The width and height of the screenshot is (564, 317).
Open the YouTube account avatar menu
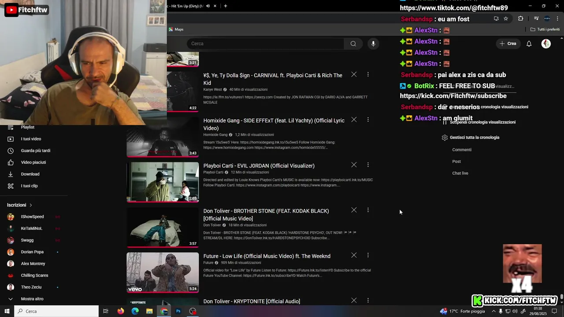tap(546, 44)
